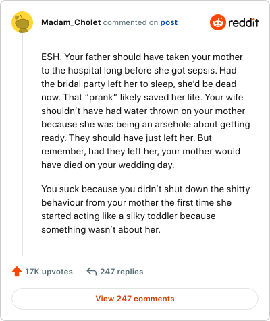Open the blue "post" link
Screen dimensions: 270x321
[x=169, y=22]
